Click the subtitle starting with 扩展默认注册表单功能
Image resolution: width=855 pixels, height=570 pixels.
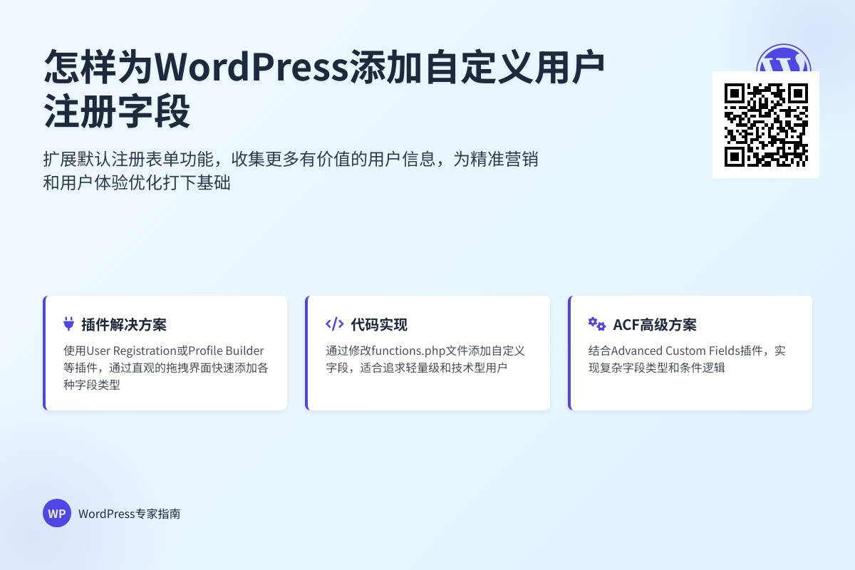point(291,171)
